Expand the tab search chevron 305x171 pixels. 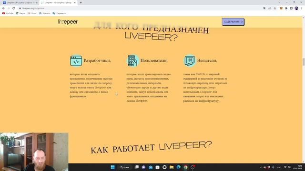tap(279, 2)
